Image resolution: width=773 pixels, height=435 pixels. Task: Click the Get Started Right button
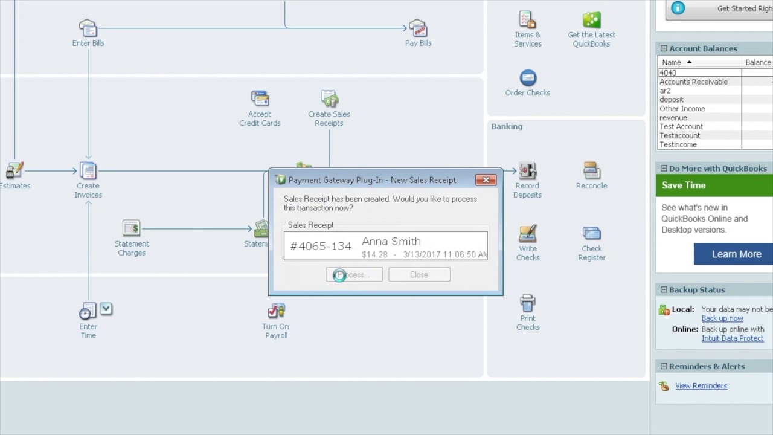pos(719,9)
